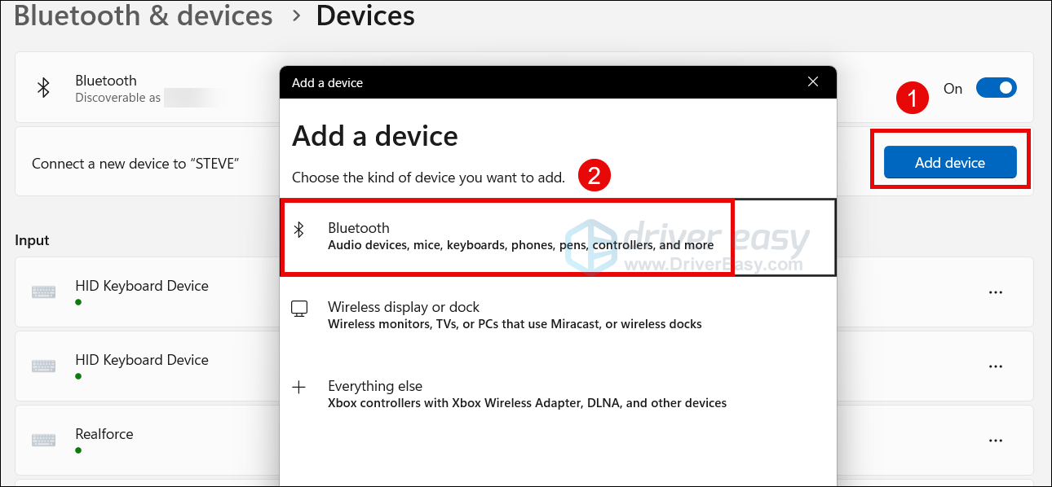Click the keyboard icon for the first HID Keyboard Device
This screenshot has width=1052, height=487.
43,292
